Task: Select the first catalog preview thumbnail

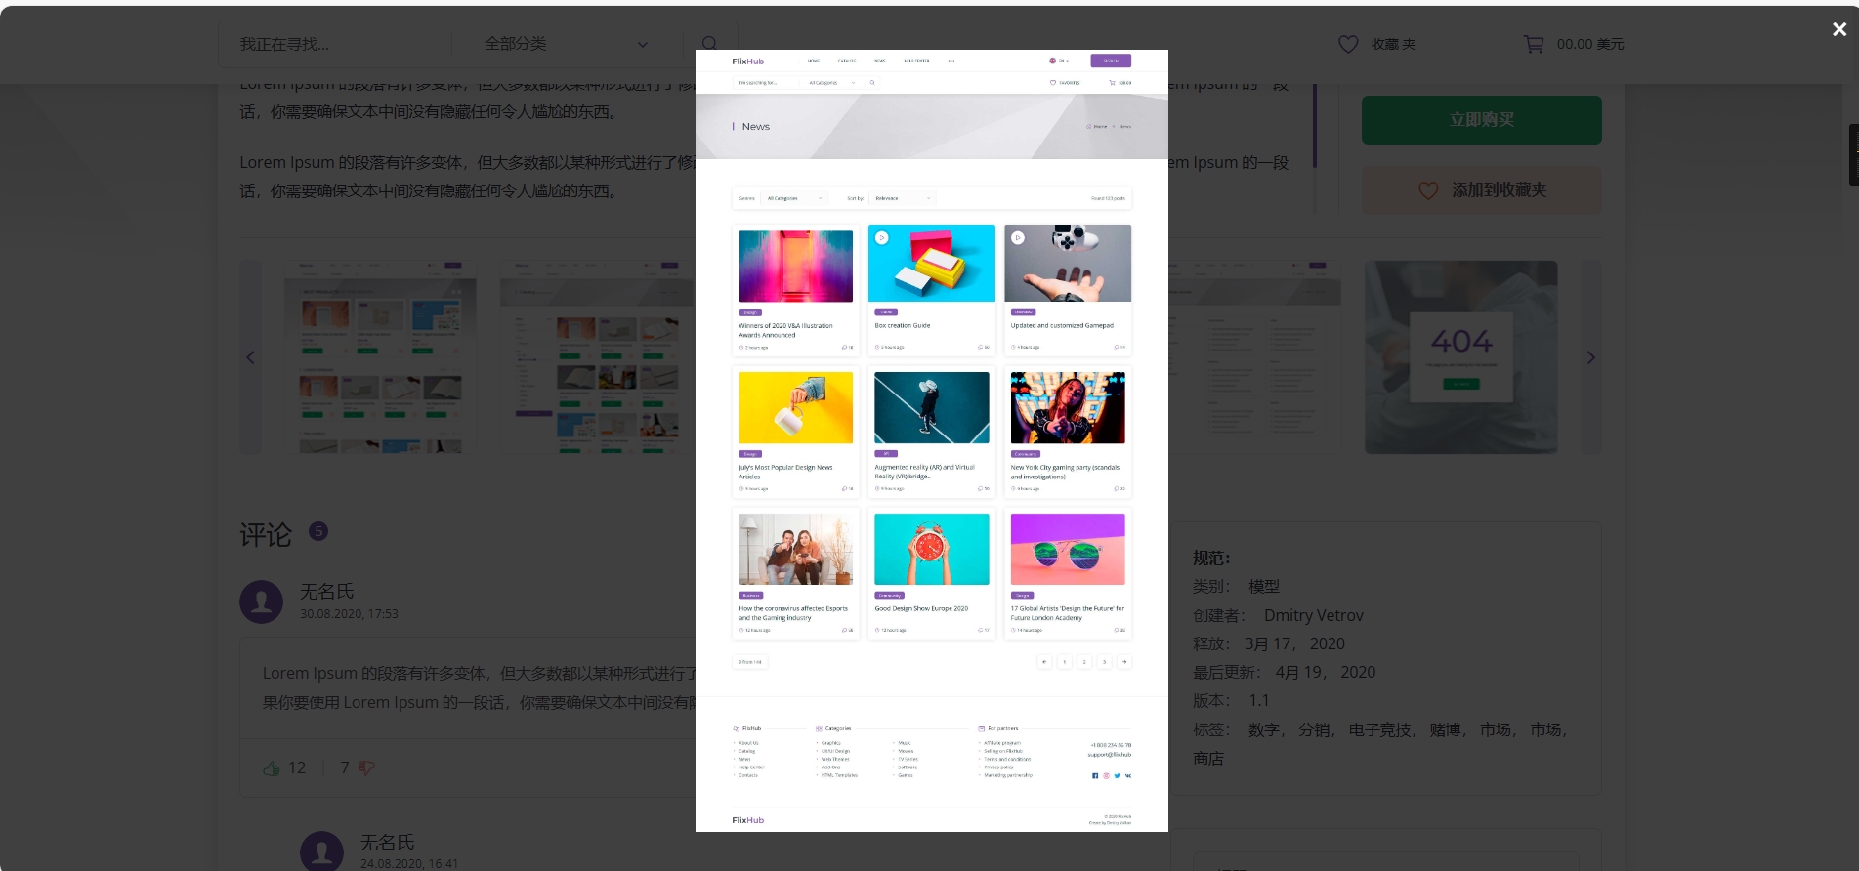Action: 380,357
